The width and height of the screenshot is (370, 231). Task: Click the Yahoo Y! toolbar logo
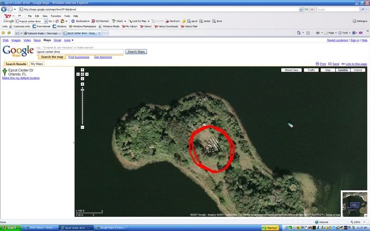pyautogui.click(x=7, y=16)
